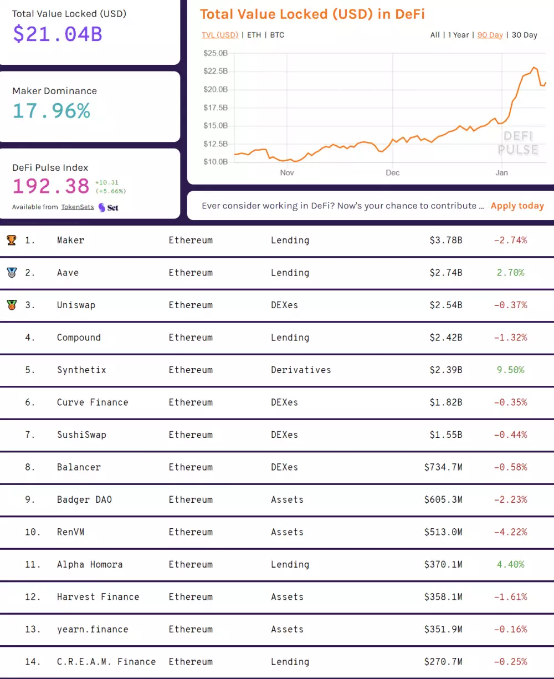
Task: Select the All time range filter
Action: 435,34
